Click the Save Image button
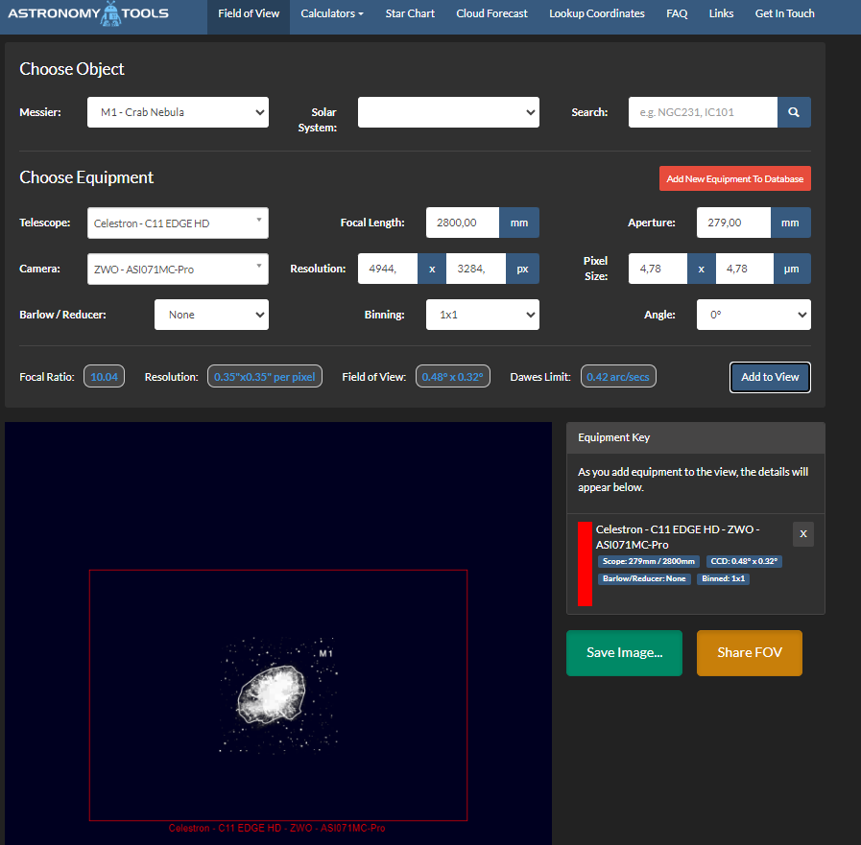861x845 pixels. [x=624, y=653]
